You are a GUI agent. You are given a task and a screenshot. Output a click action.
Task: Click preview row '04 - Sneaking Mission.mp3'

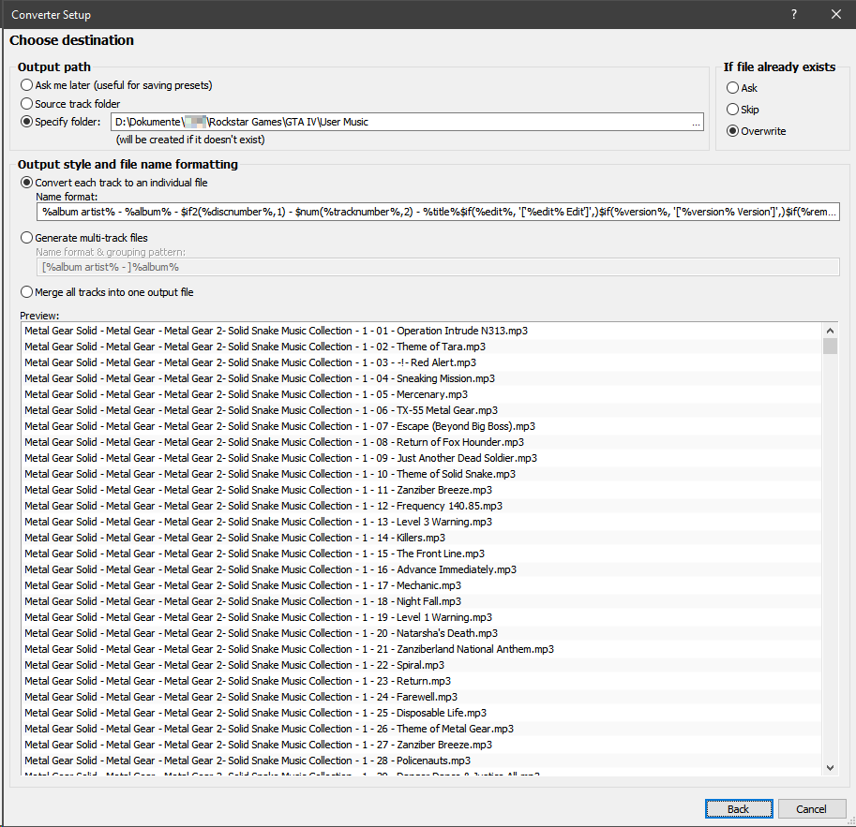coord(422,378)
